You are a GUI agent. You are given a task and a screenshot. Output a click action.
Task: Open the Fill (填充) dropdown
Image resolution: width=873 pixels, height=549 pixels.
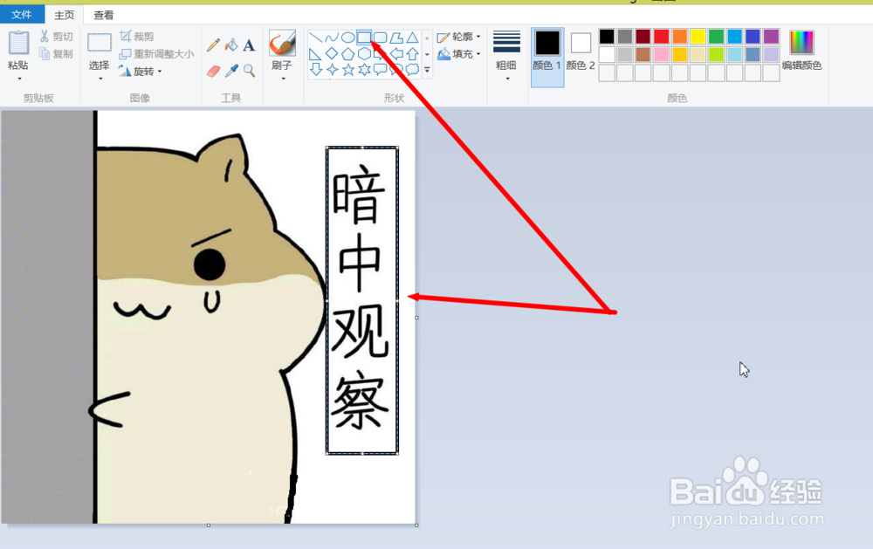[459, 54]
